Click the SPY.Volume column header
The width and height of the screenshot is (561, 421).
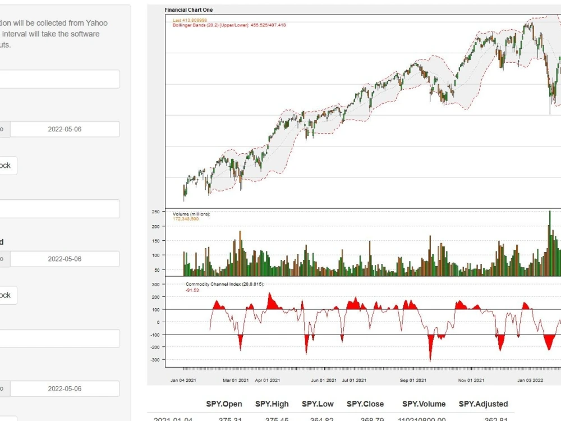[x=424, y=404]
